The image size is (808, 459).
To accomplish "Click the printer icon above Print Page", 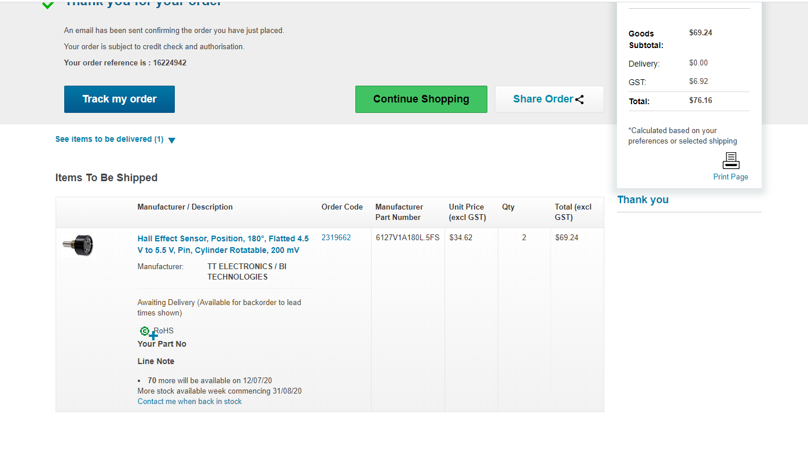I will click(731, 161).
